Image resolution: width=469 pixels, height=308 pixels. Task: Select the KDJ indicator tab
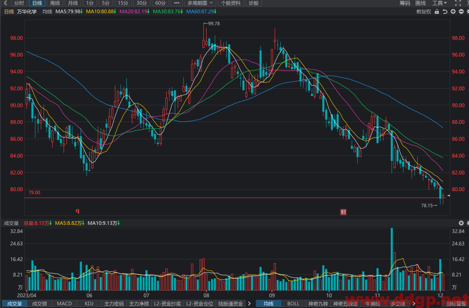coord(89,303)
